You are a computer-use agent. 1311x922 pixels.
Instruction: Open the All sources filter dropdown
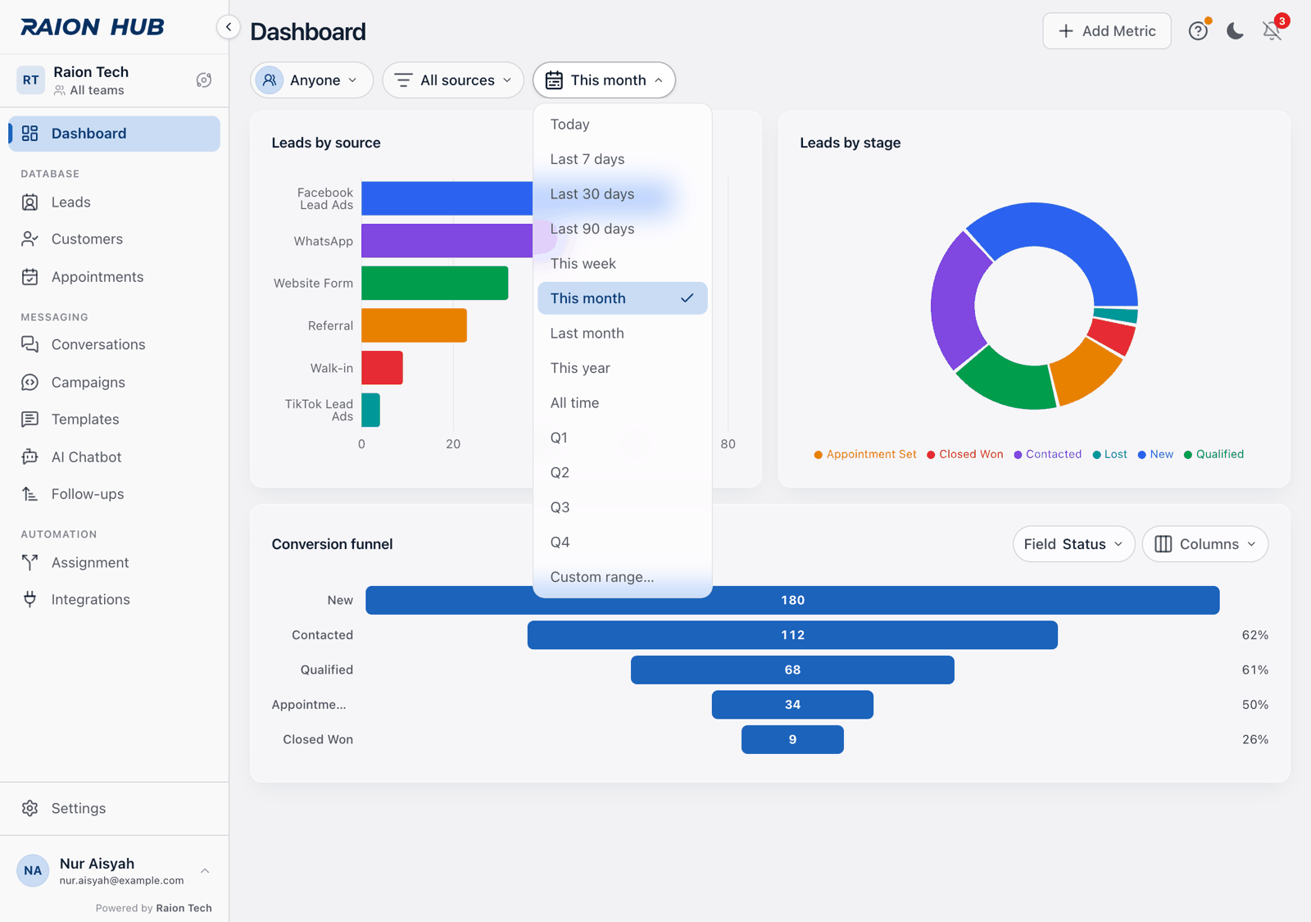click(x=453, y=80)
